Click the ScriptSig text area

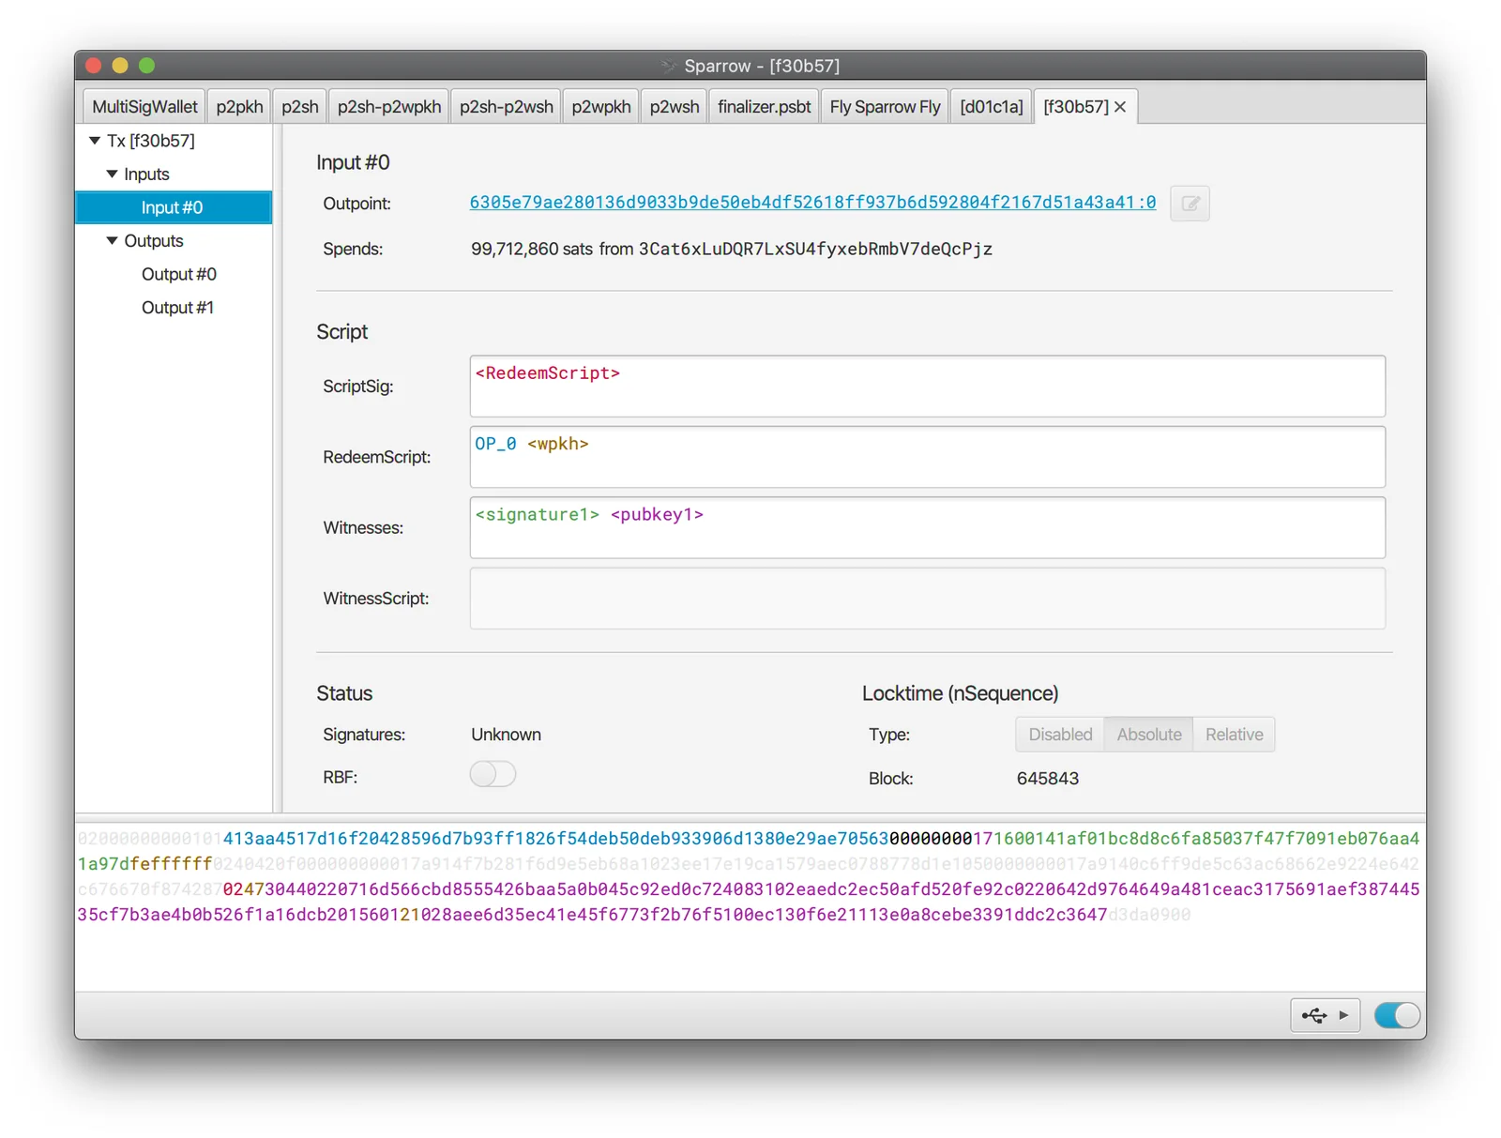click(927, 387)
